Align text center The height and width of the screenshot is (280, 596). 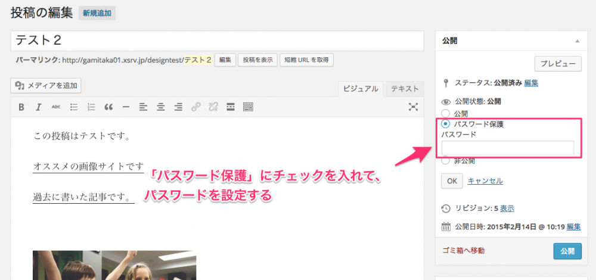[161, 107]
